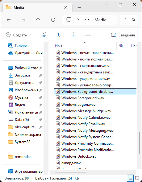Go back with the left arrow button

[9, 20]
